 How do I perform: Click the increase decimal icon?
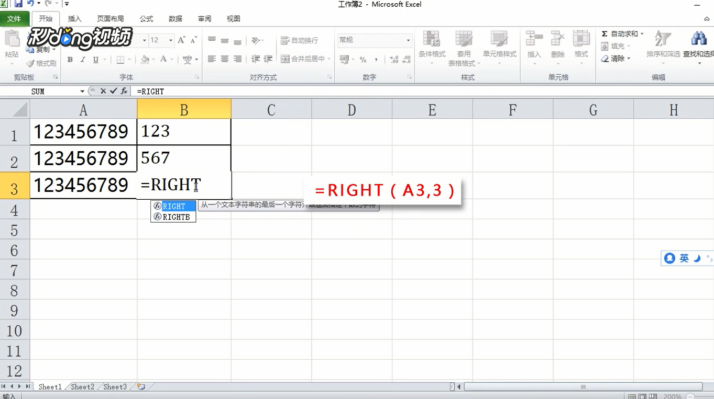point(394,60)
